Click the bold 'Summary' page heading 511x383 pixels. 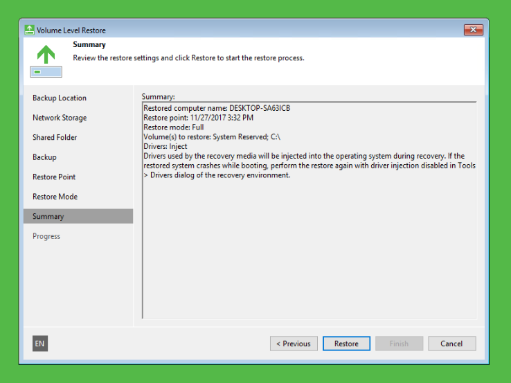pos(89,44)
